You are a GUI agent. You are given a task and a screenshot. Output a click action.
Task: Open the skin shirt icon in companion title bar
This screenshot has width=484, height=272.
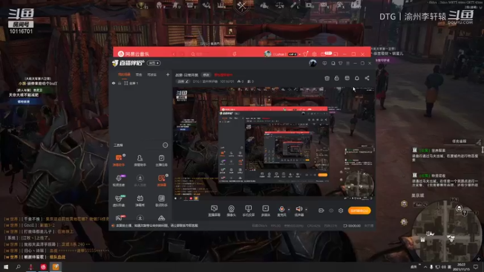point(341,63)
